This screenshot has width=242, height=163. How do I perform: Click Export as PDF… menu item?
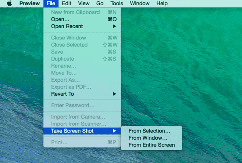tap(71, 87)
